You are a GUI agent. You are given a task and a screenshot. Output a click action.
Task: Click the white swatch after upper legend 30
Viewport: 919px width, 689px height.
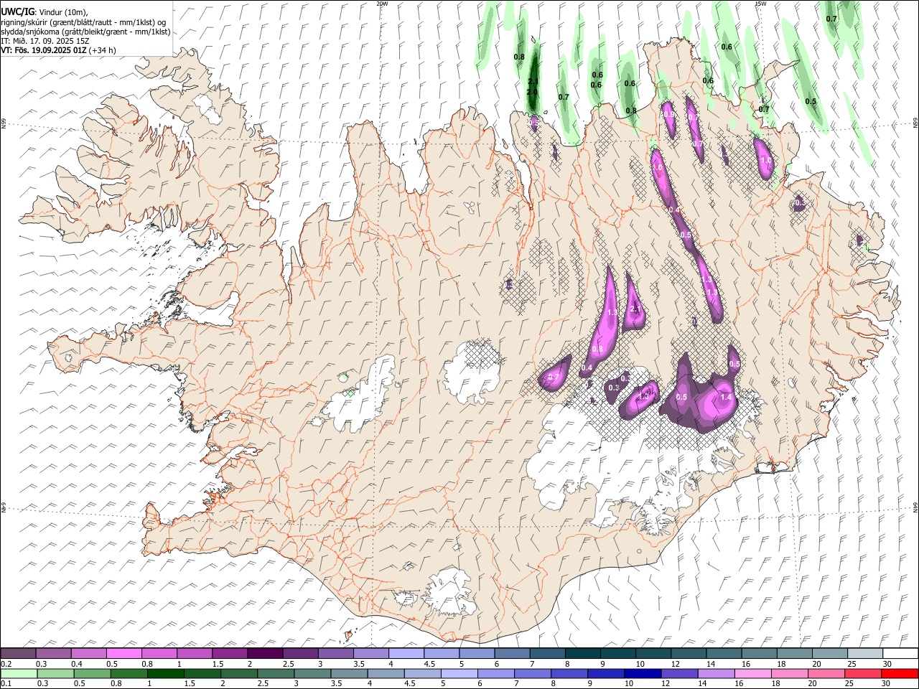tap(900, 653)
